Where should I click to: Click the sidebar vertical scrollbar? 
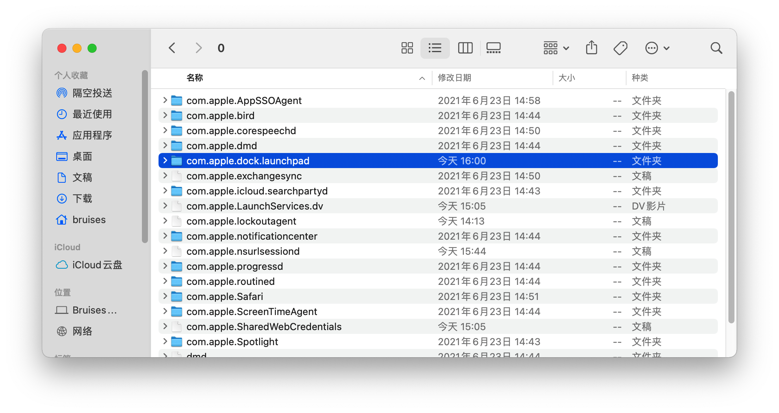(145, 156)
